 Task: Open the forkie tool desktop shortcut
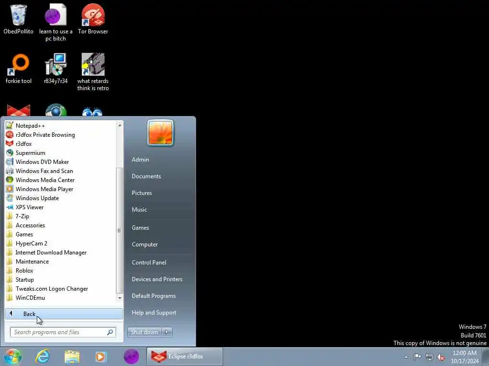click(19, 69)
